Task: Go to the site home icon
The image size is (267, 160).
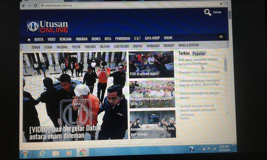Action: (x=29, y=39)
